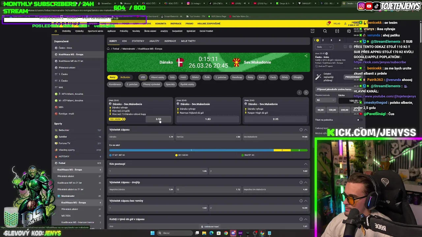Select 3.50 odds on combo card

click(x=159, y=119)
